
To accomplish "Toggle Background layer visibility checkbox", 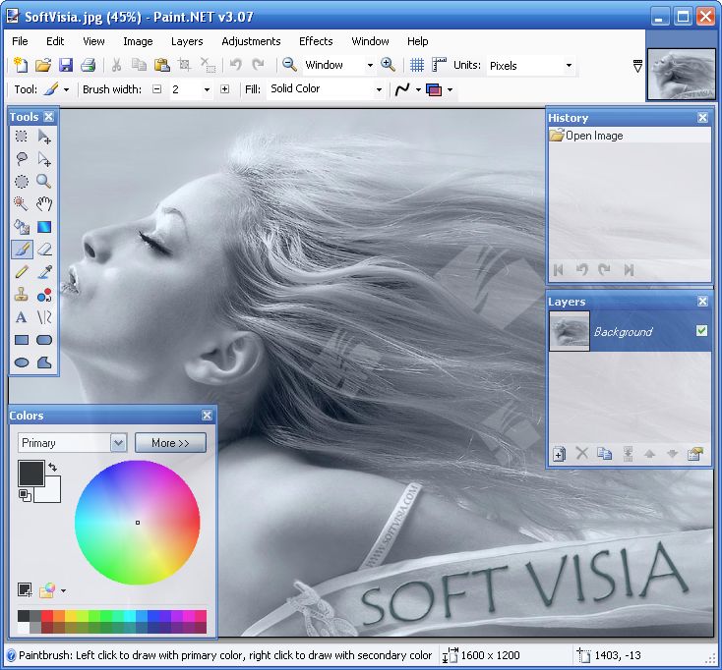I will (x=701, y=331).
